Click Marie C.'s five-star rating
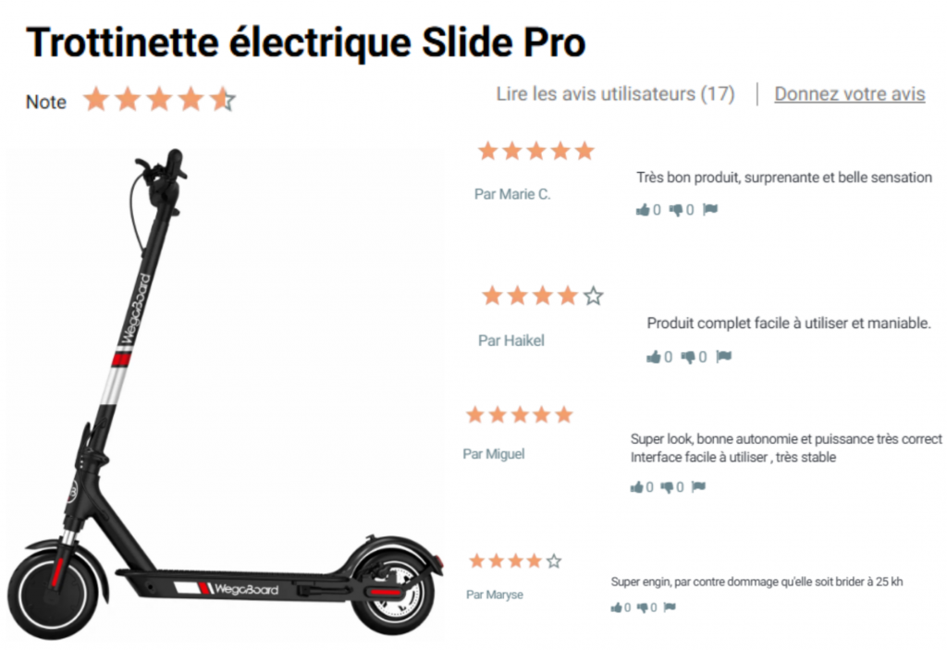Viewport: 947px width, 650px height. (x=536, y=151)
